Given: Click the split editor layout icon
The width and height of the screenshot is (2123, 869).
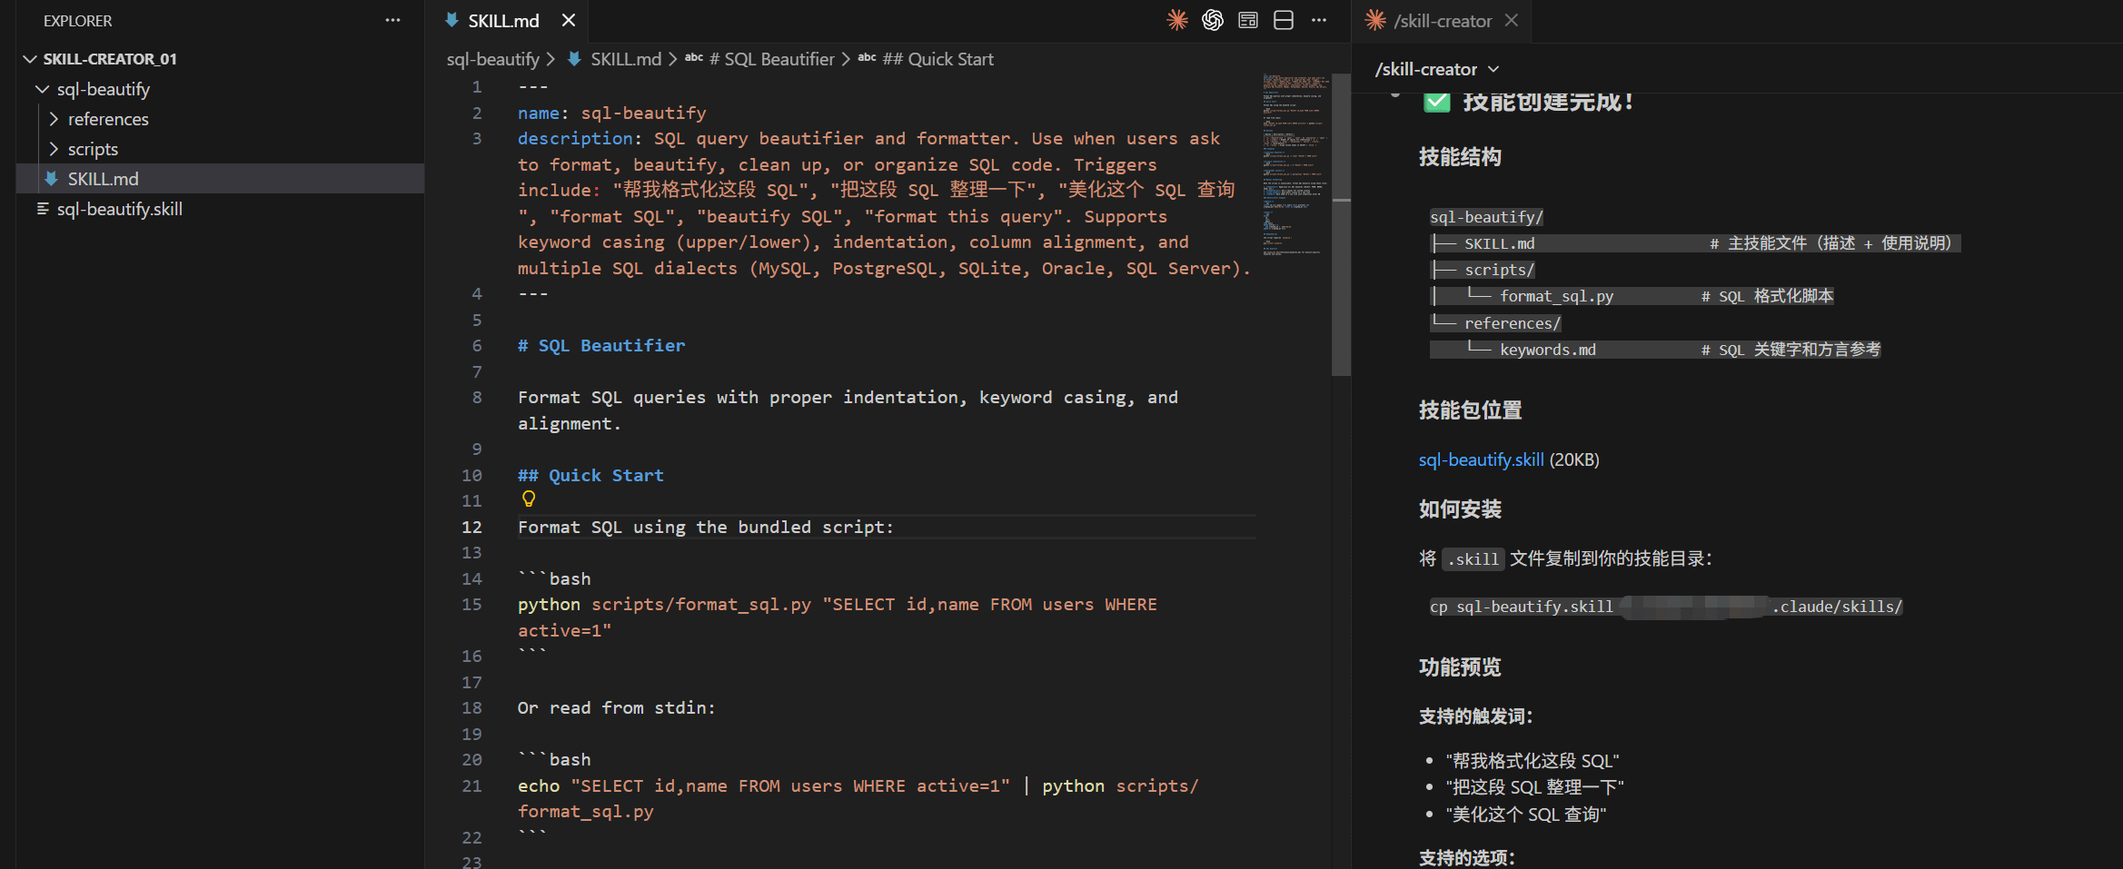Looking at the screenshot, I should [1284, 20].
